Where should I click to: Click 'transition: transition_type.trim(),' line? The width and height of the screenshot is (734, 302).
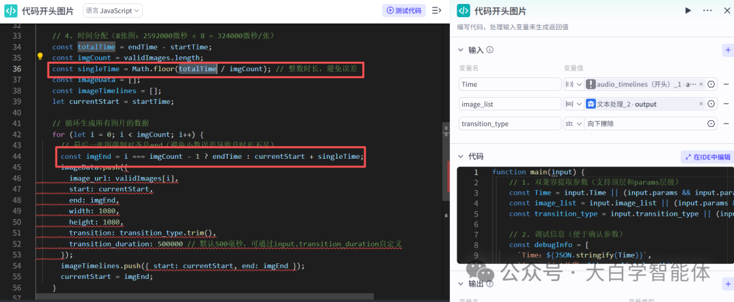pos(143,233)
